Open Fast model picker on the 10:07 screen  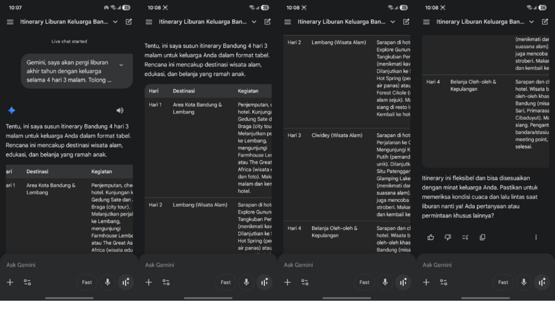[87, 282]
